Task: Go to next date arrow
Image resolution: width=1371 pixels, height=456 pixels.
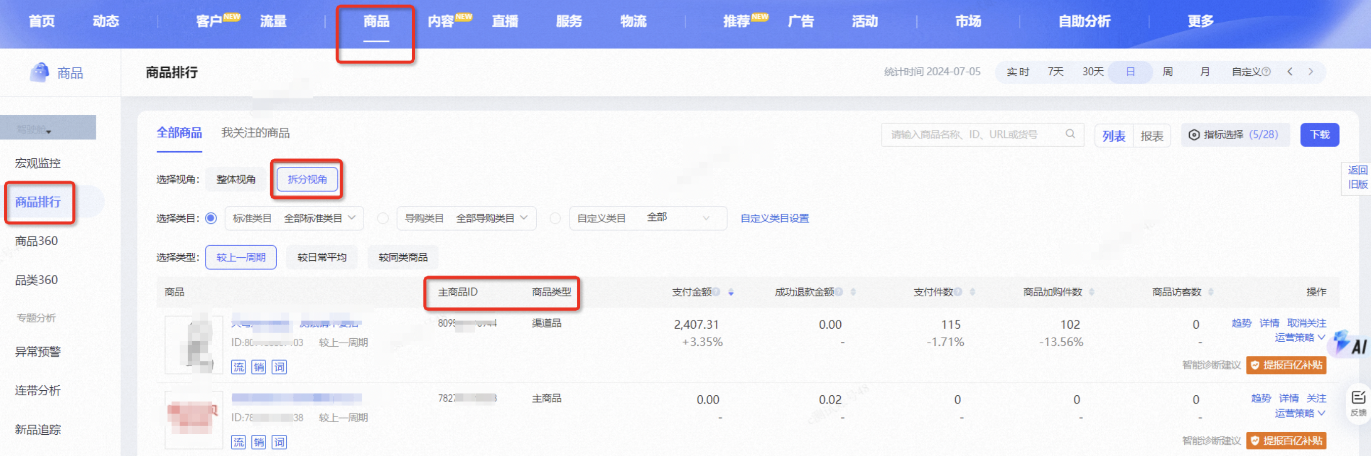Action: 1311,72
